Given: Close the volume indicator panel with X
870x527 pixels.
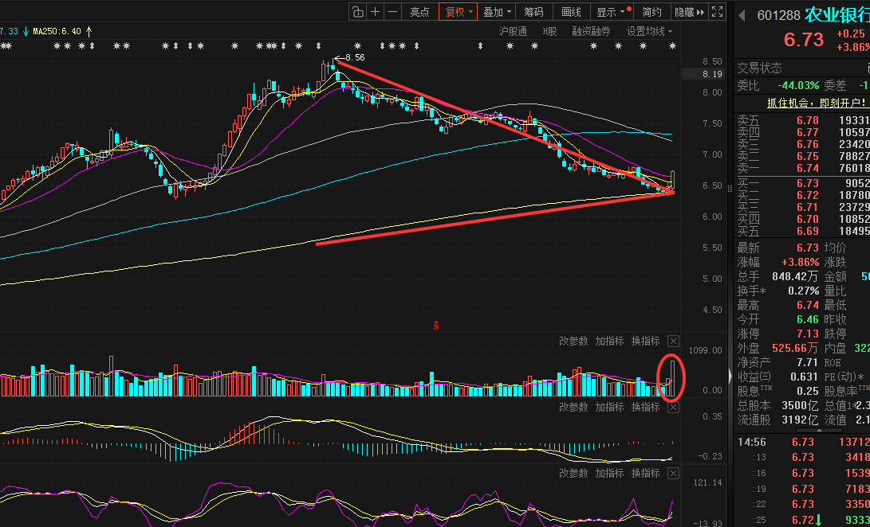Looking at the screenshot, I should pyautogui.click(x=673, y=341).
